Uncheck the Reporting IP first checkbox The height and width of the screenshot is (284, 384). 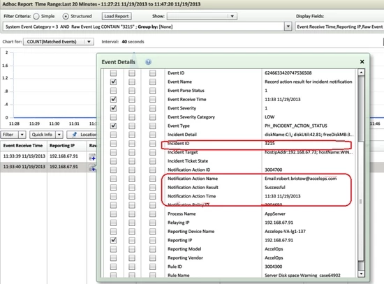click(x=113, y=240)
